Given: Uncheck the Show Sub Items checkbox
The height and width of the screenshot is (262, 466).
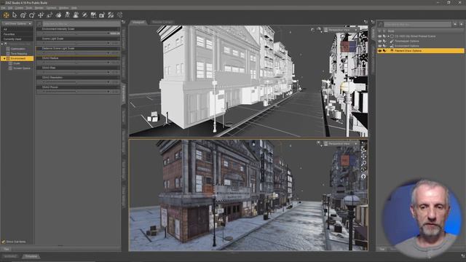Looking at the screenshot, I should [3, 242].
